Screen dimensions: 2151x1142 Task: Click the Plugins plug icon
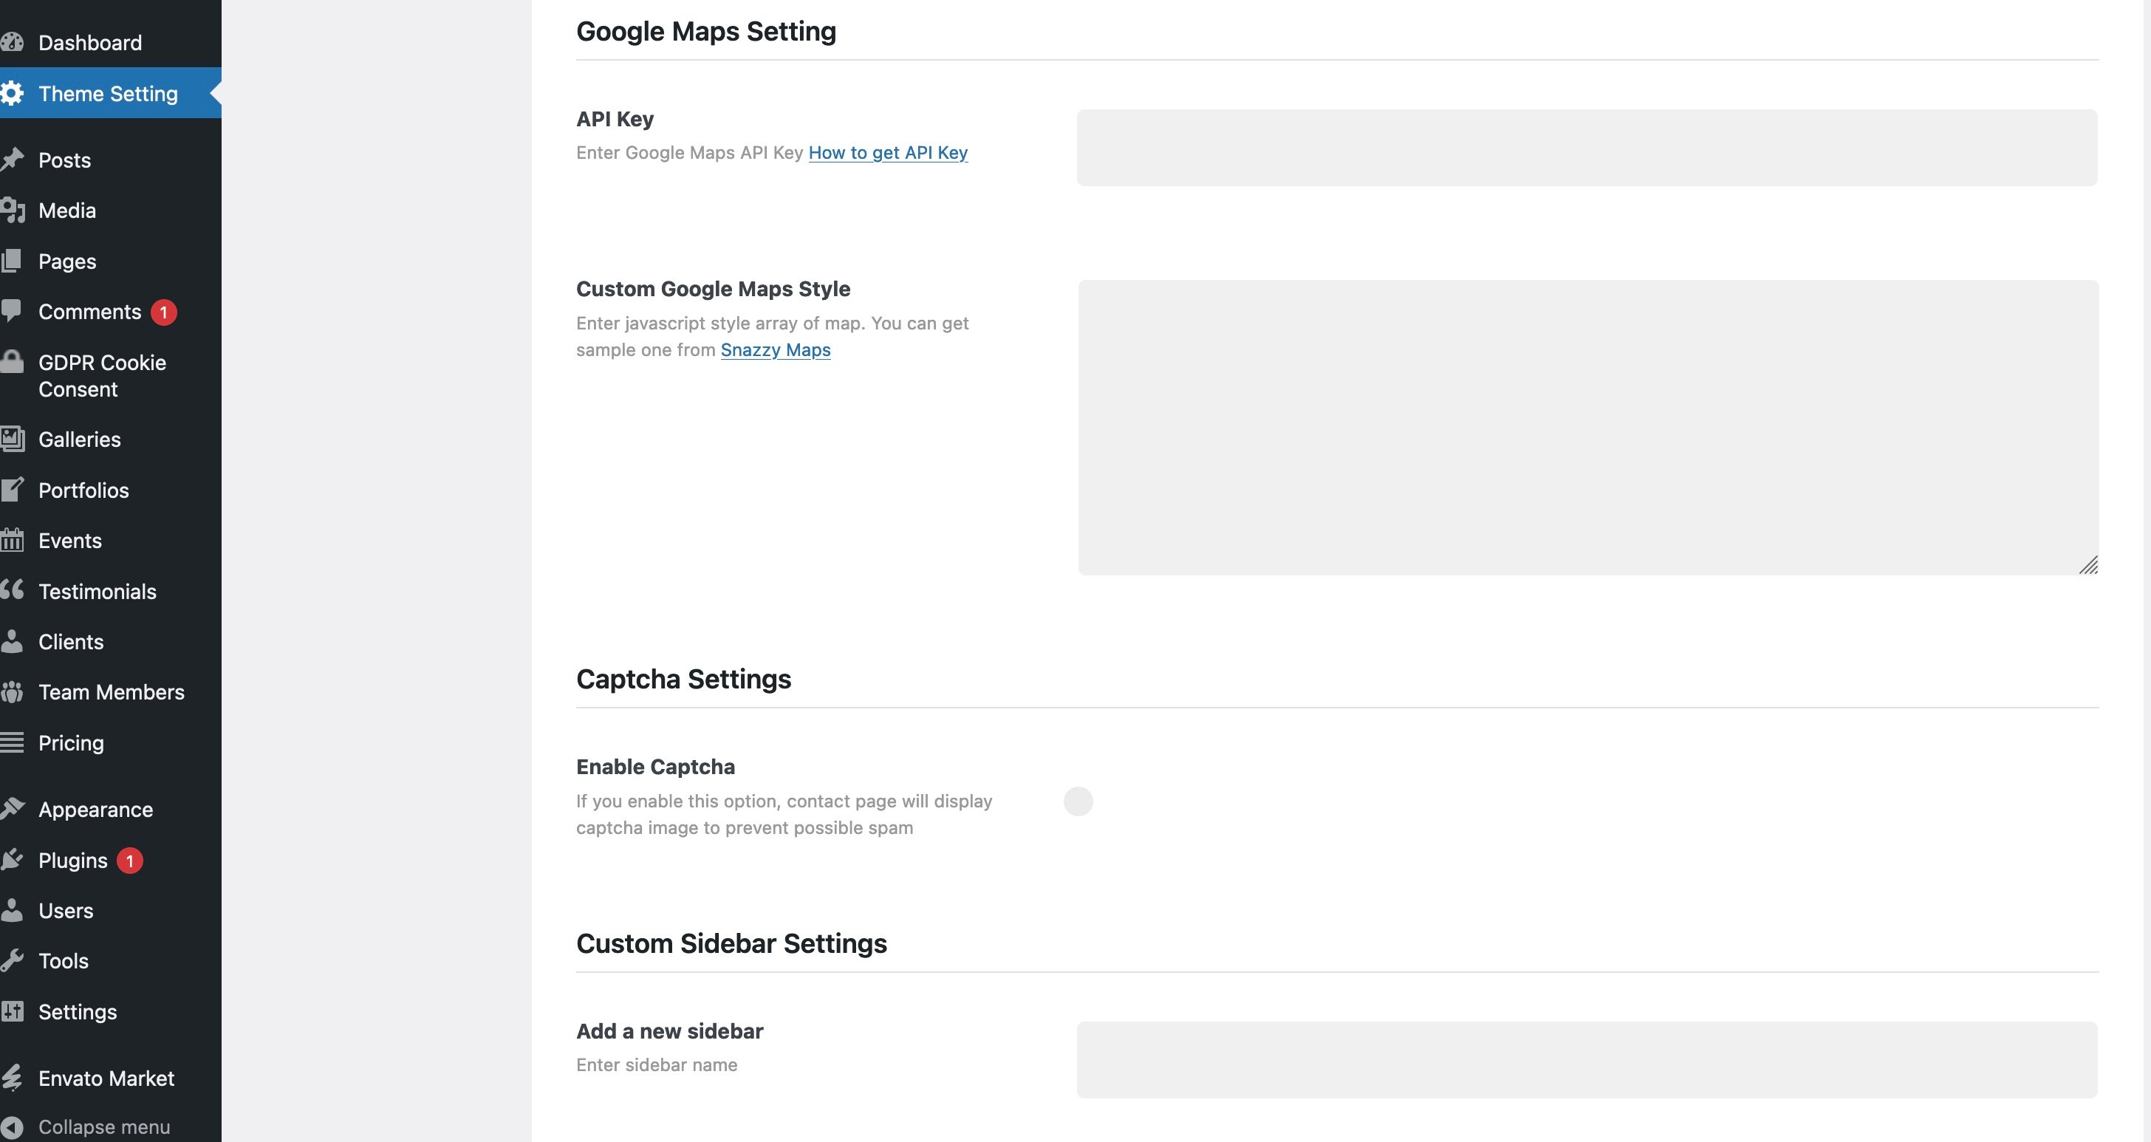point(12,860)
